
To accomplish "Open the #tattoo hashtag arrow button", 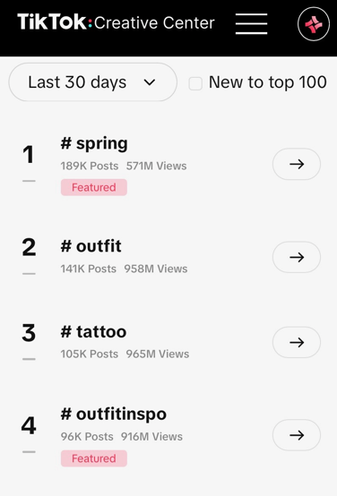I will tap(297, 342).
